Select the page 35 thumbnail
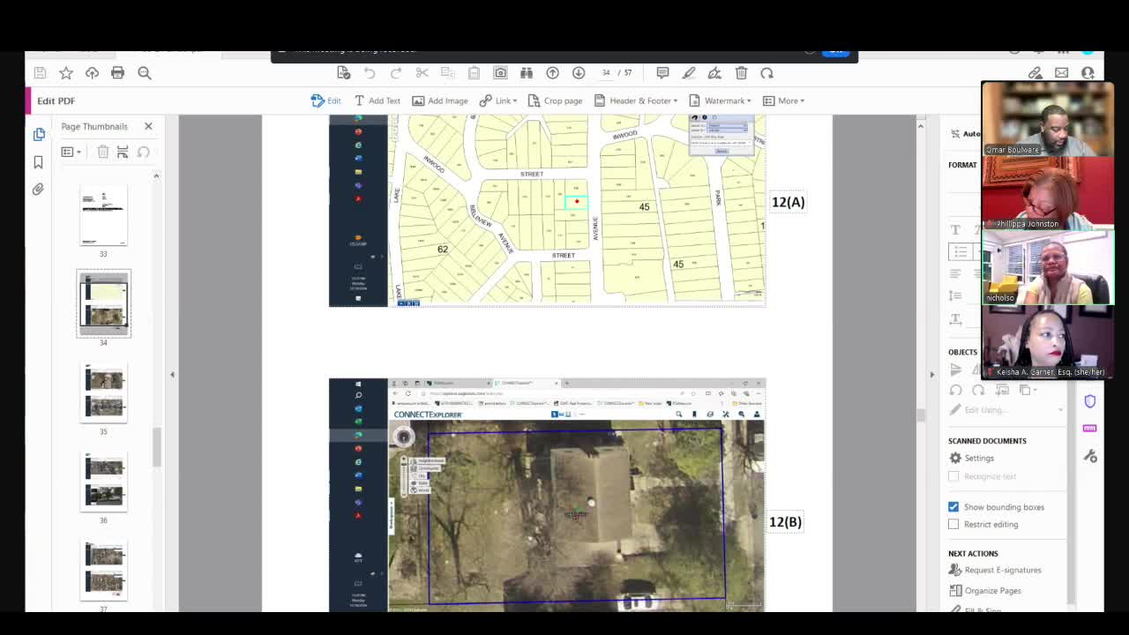Image resolution: width=1129 pixels, height=635 pixels. (x=103, y=392)
